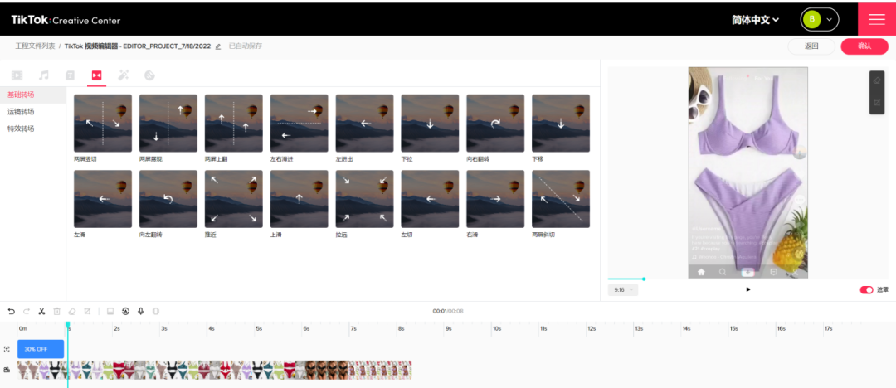Viewport: 896px width, 388px height.
Task: Click the 确认 confirm button
Action: pos(864,46)
